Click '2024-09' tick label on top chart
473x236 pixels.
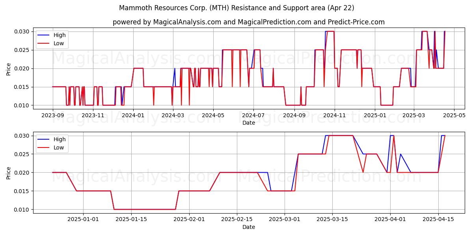[294, 115]
